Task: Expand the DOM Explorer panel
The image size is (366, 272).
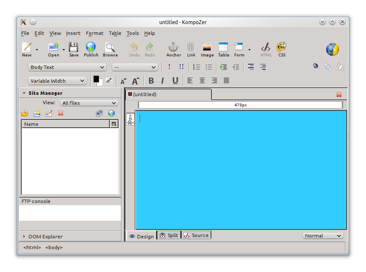Action: tap(24, 237)
